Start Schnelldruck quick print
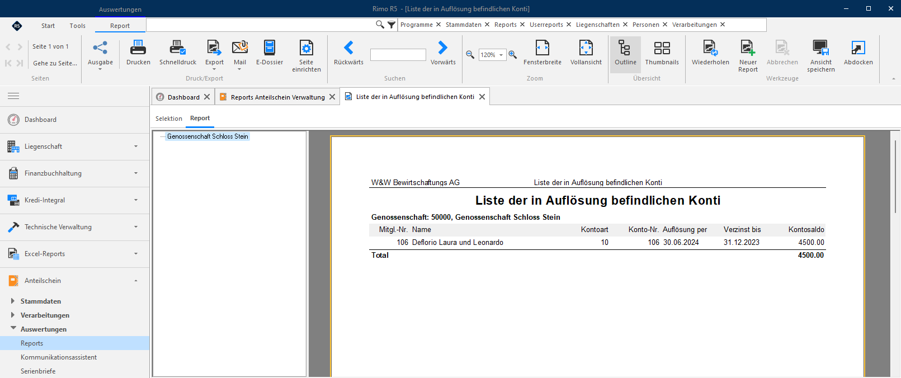 click(x=178, y=53)
